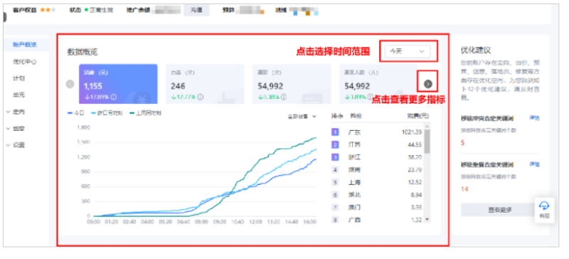
Task: Click the count 14 under 移除重复否定关键词
Action: click(464, 189)
